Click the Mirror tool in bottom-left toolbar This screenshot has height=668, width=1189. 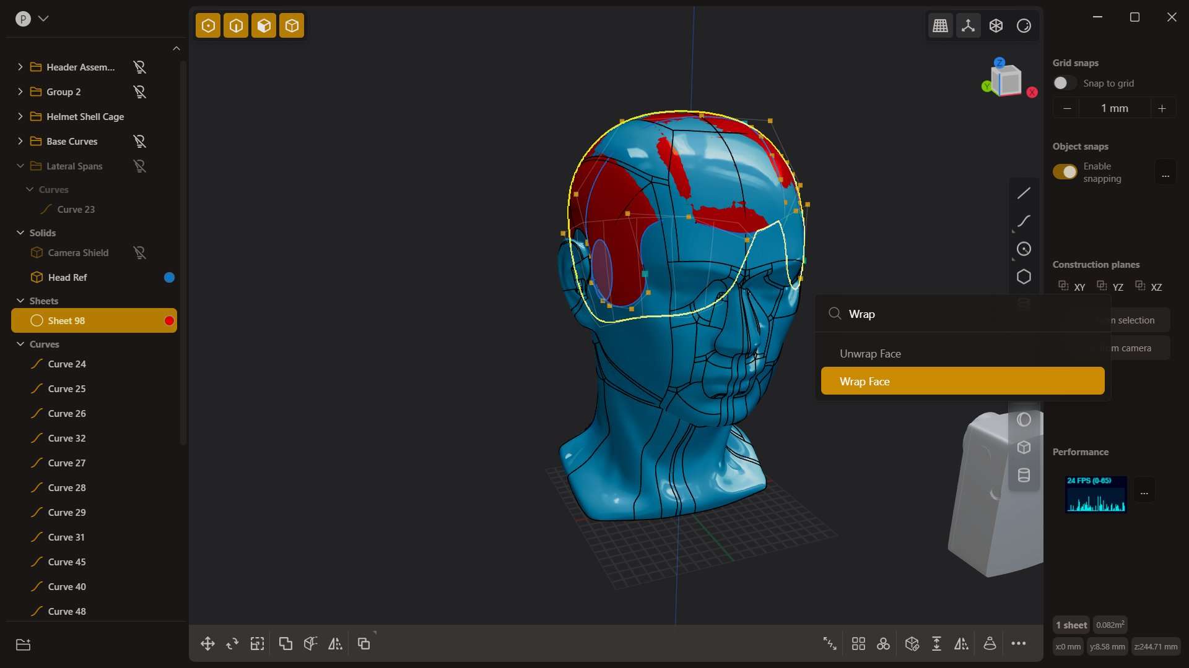(x=335, y=644)
